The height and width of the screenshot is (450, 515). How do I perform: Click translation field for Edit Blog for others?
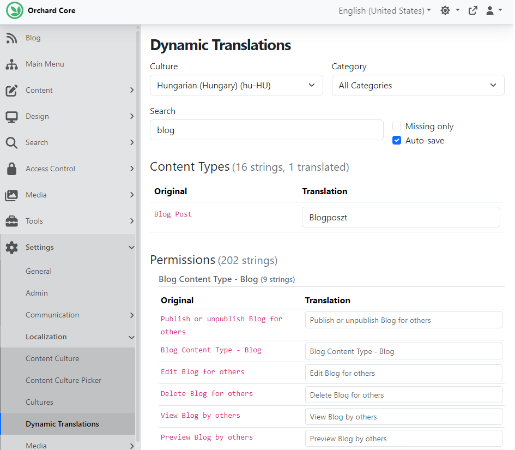(404, 373)
